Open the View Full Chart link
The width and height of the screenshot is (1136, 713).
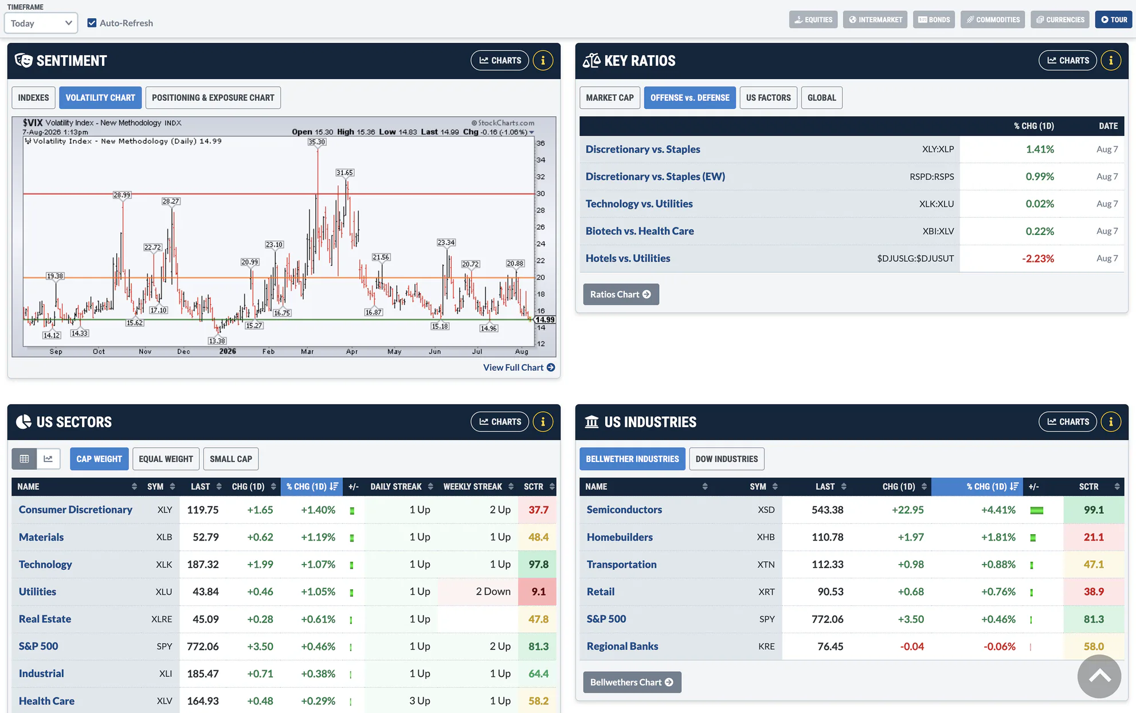point(519,367)
